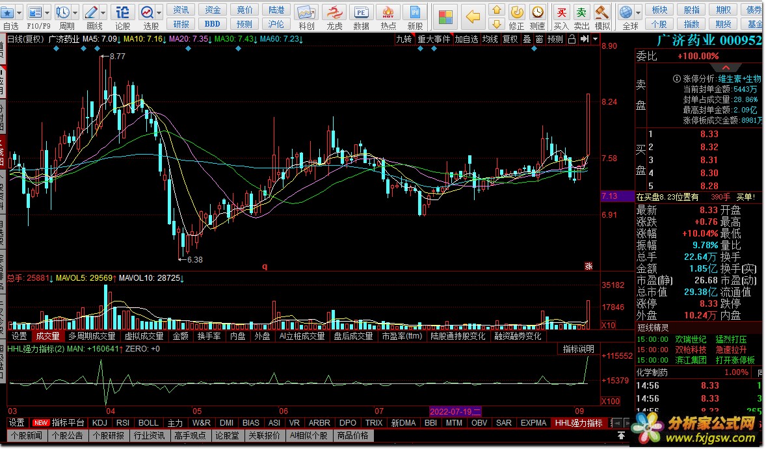The image size is (766, 449).
Task: Expand the 自选 dropdown arrow
Action: click(x=19, y=13)
